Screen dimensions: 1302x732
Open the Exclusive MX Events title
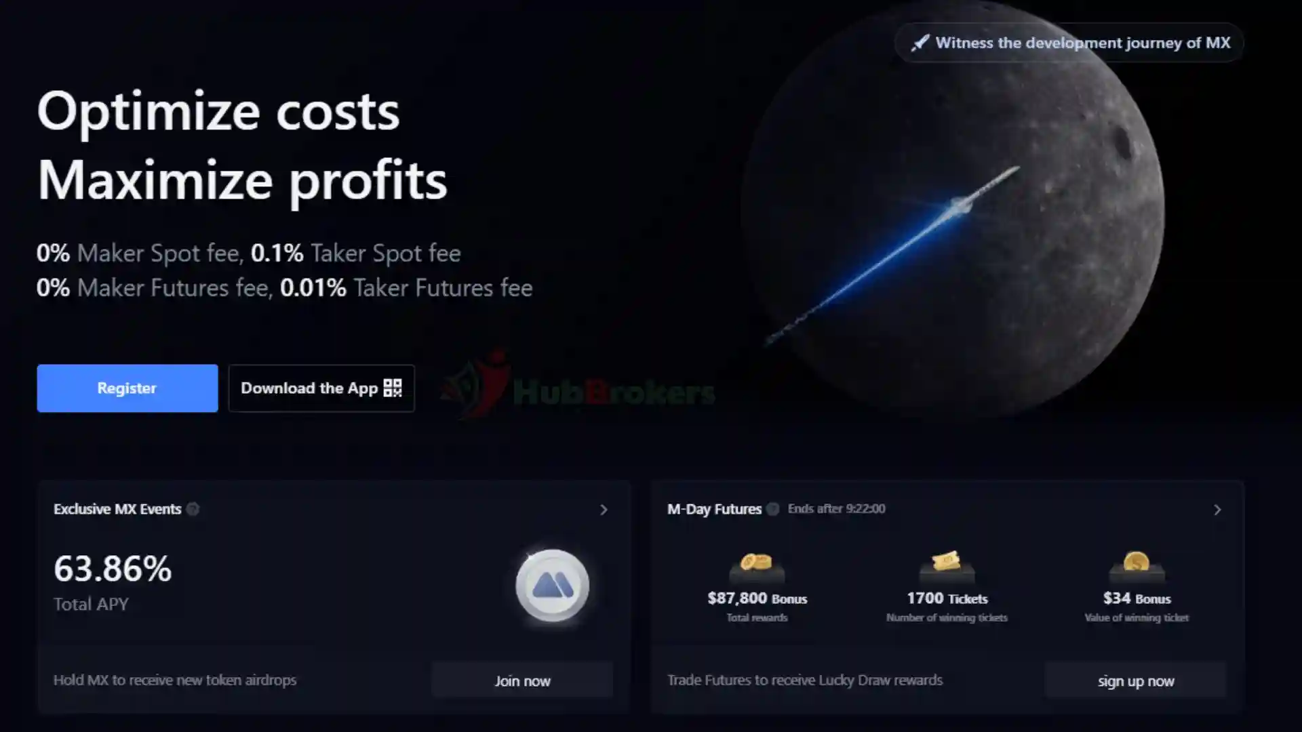click(117, 509)
